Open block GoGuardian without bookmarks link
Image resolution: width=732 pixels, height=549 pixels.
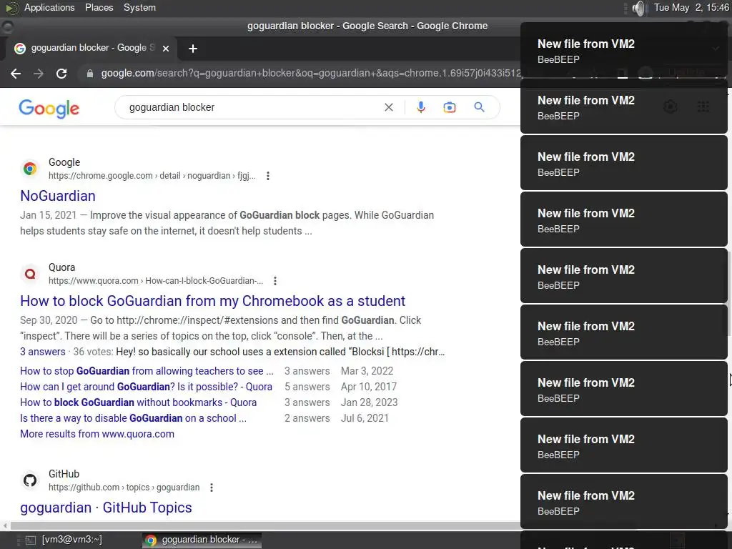pos(138,402)
